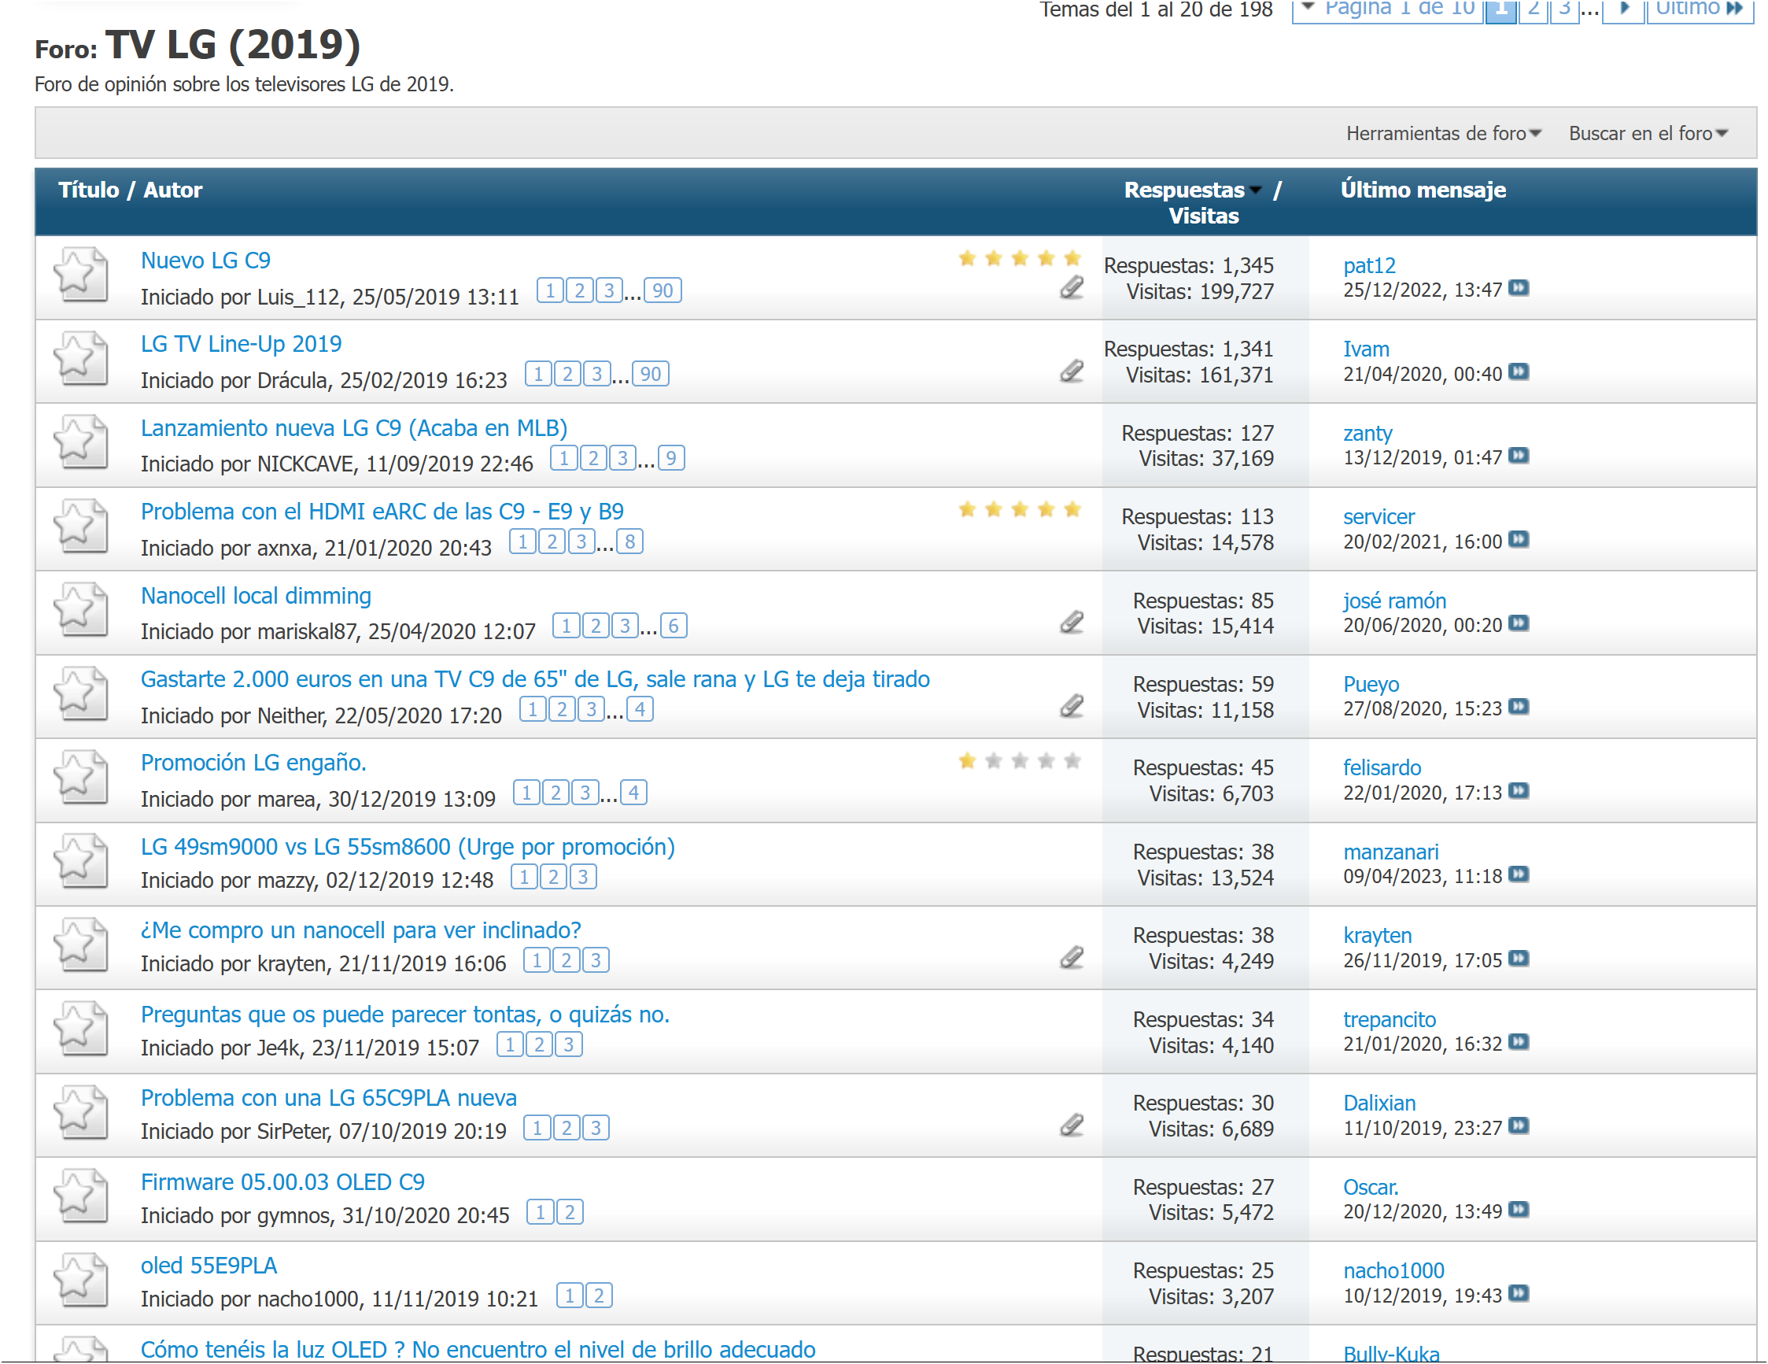Go to page 90 of LG TV Line-Up 2019
The width and height of the screenshot is (1768, 1364).
[x=651, y=374]
